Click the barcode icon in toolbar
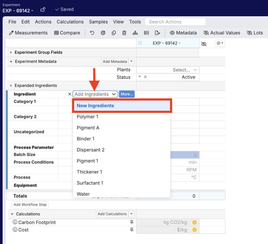Viewport: 268px width, 244px height. coord(146,33)
